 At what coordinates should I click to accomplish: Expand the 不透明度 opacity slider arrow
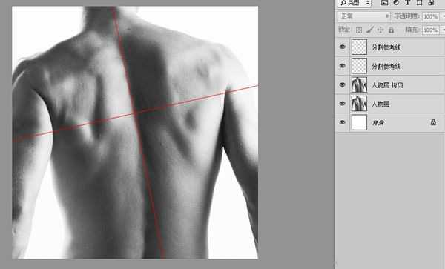[x=443, y=16]
